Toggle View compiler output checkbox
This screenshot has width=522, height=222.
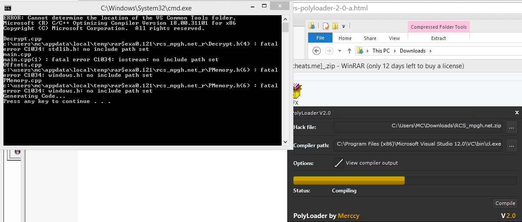tap(339, 163)
